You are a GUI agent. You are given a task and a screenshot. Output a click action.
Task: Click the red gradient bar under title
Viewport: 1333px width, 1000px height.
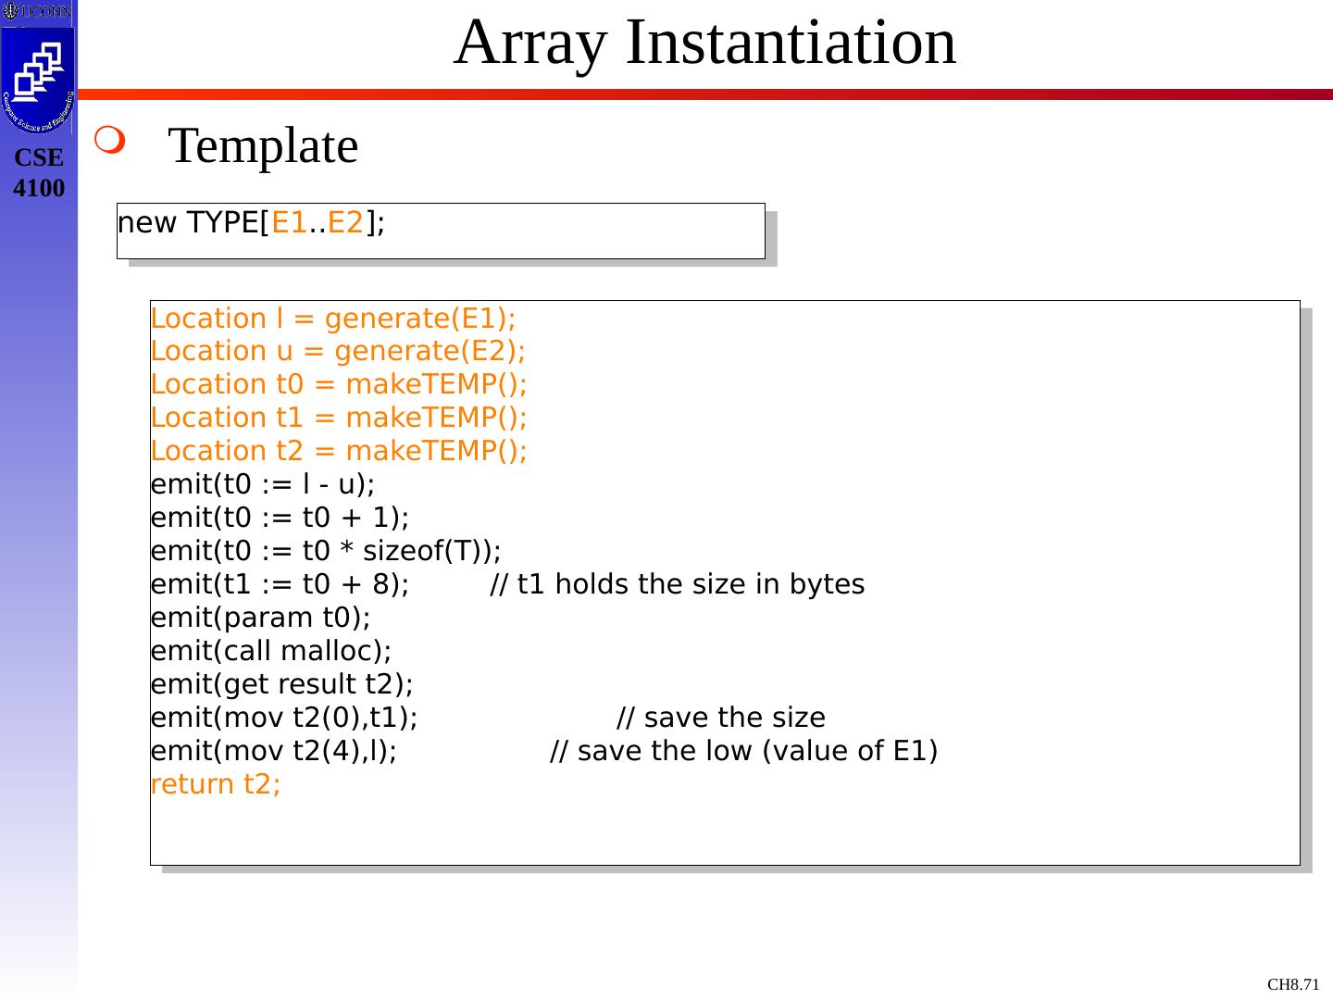click(x=704, y=94)
